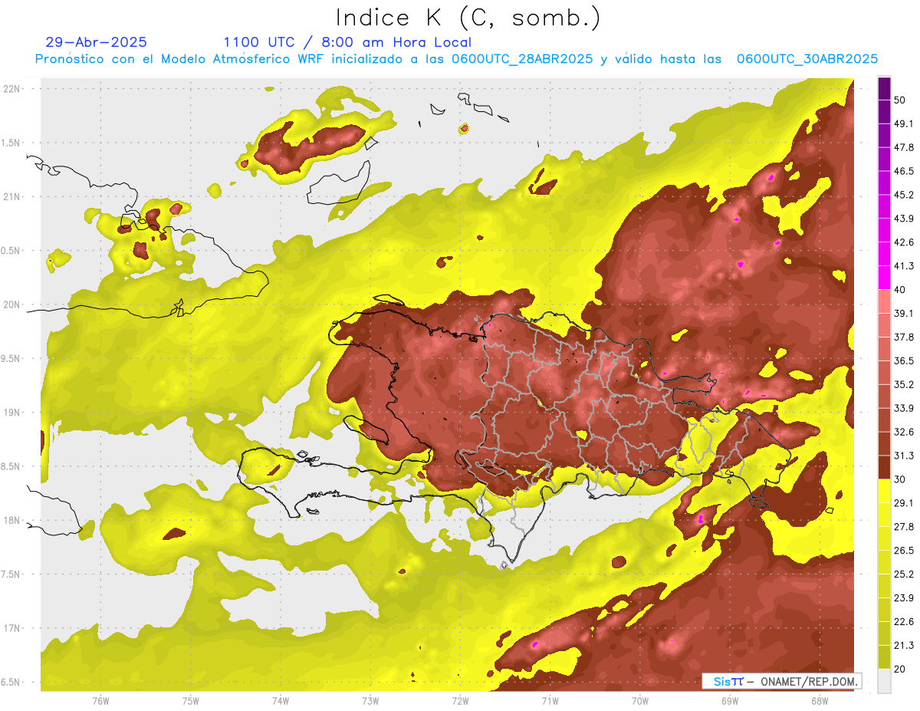Click the "72W" longitude label
This screenshot has height=711, width=920.
click(460, 701)
